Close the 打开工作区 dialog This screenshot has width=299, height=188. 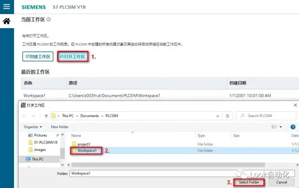(295, 105)
